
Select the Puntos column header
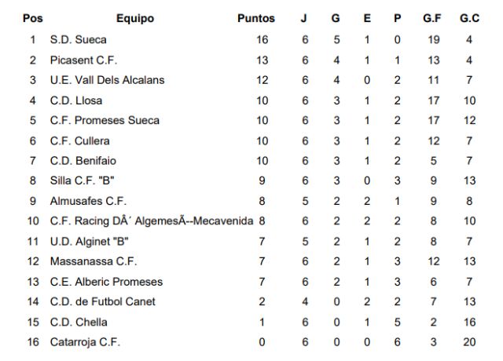click(x=256, y=18)
